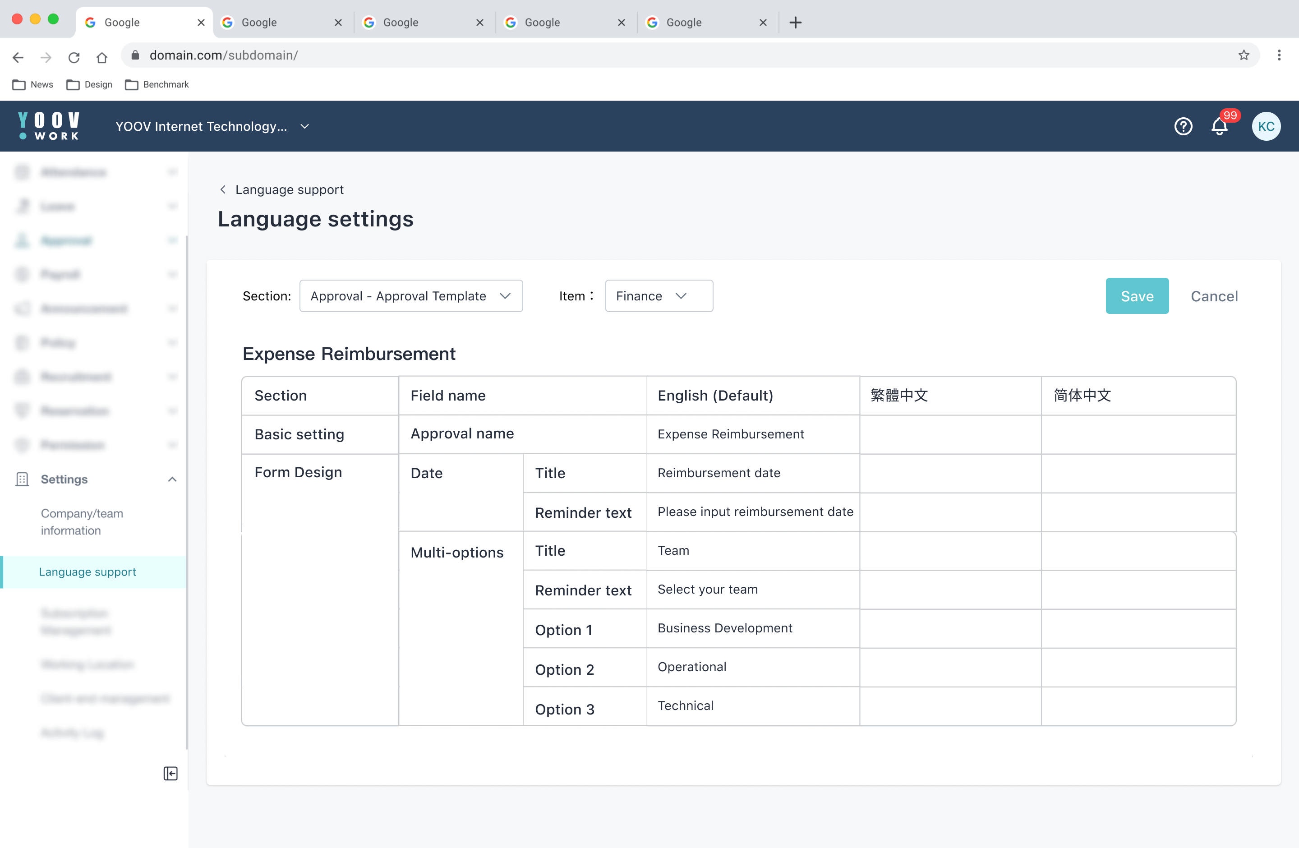
Task: Click the lock icon in address bar
Action: [135, 55]
